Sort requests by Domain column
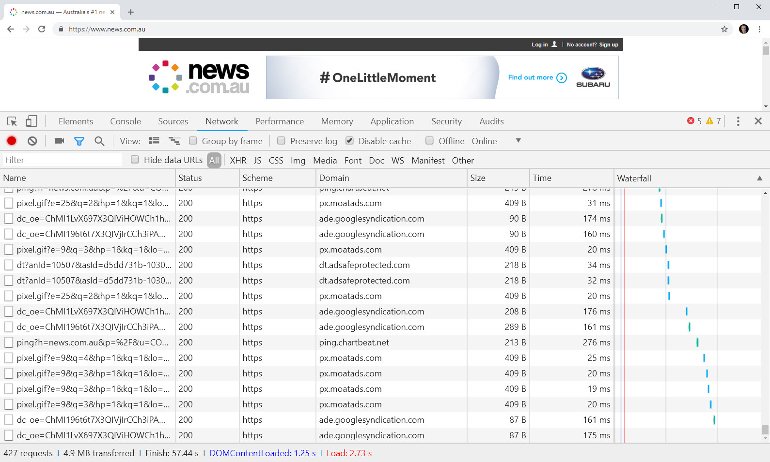This screenshot has width=770, height=462. click(x=391, y=178)
